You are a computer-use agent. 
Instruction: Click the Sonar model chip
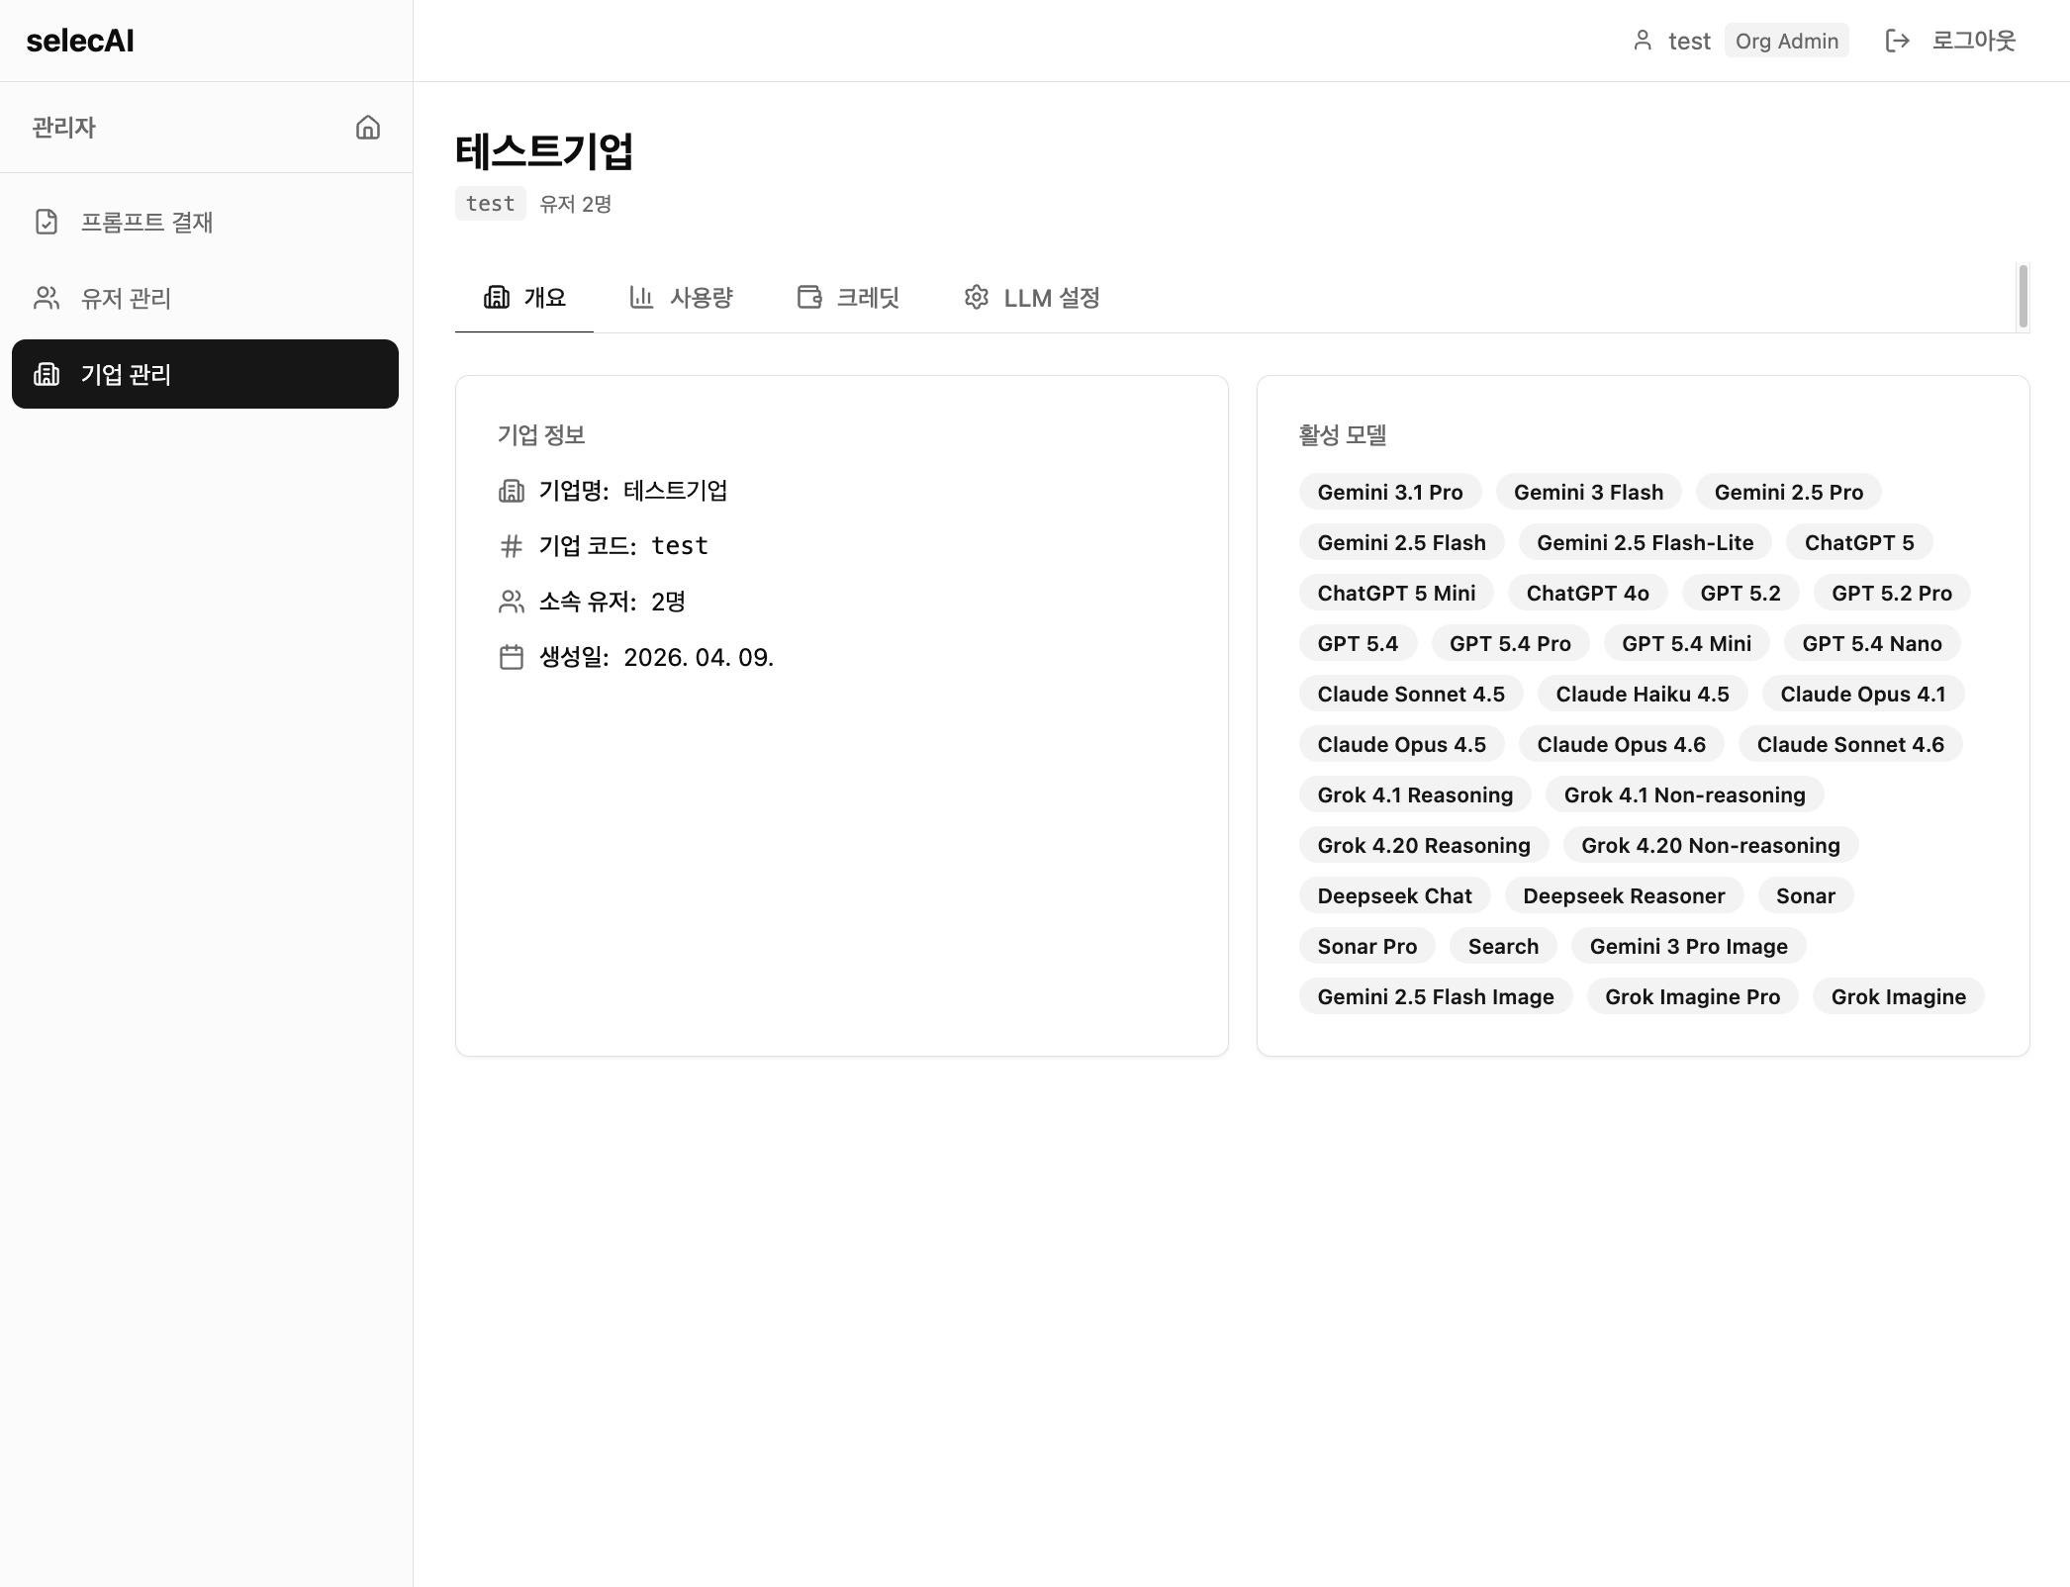pyautogui.click(x=1806, y=895)
